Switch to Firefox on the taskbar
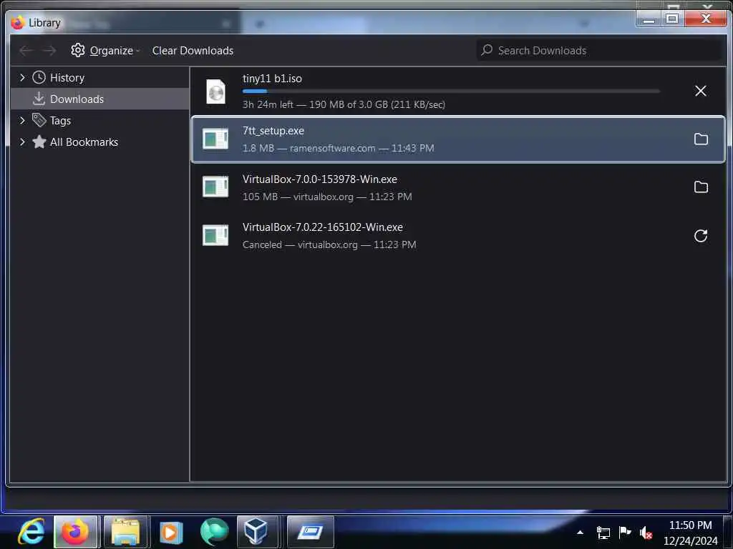 tap(75, 532)
